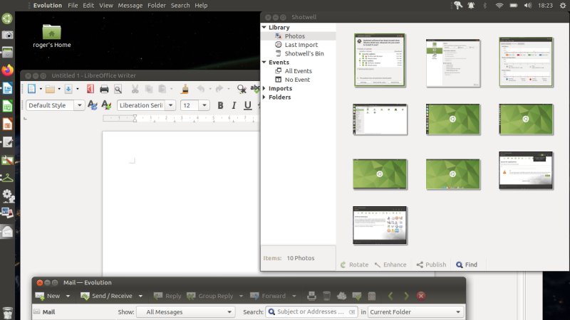This screenshot has width=570, height=320.
Task: Click the Clone Formatting paintbrush icon
Action: coord(185,89)
